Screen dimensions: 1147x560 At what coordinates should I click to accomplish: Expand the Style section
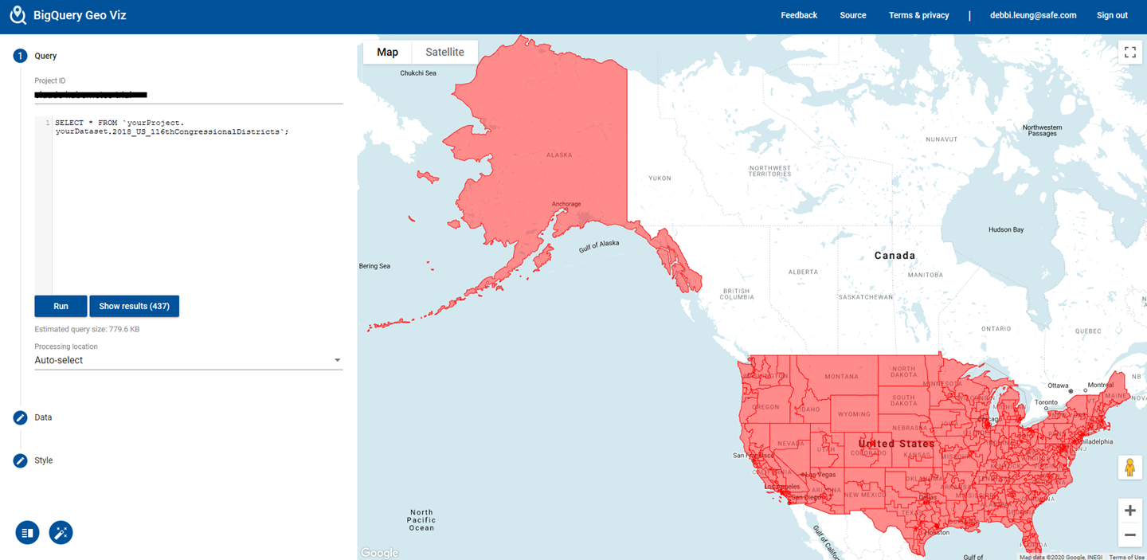(44, 460)
